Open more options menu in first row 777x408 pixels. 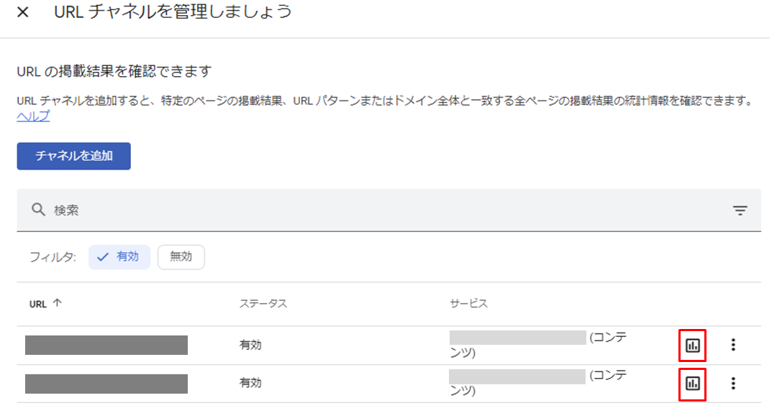tap(733, 345)
